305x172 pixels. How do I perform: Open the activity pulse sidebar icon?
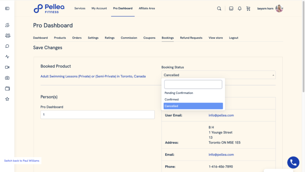pos(7,57)
